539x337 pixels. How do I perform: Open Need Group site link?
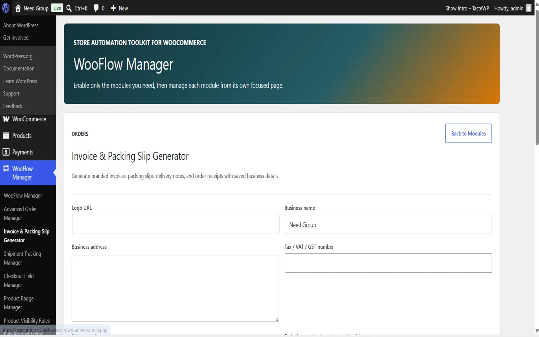(36, 8)
